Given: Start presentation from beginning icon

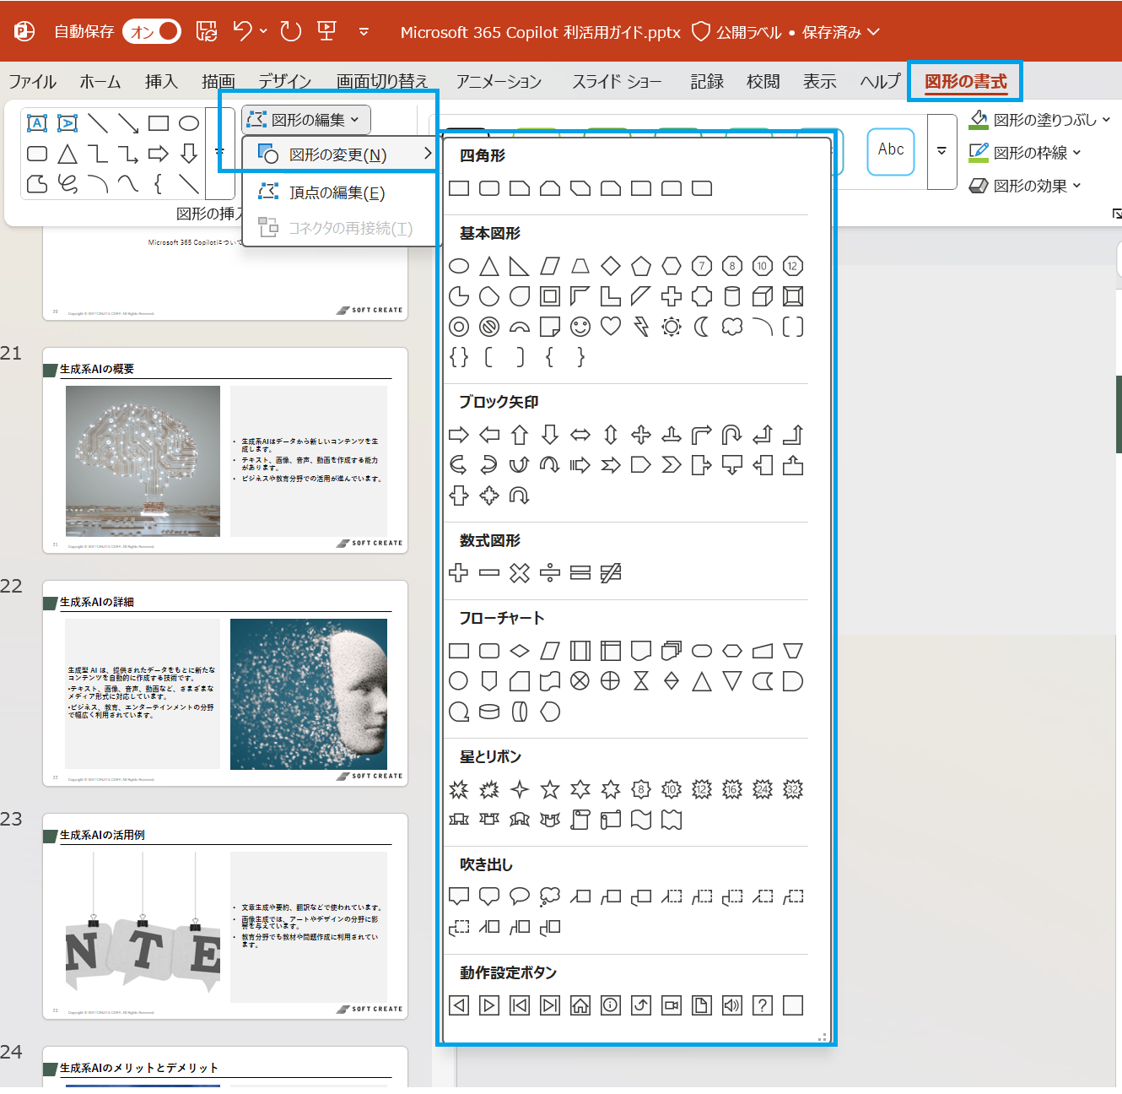Looking at the screenshot, I should [326, 31].
